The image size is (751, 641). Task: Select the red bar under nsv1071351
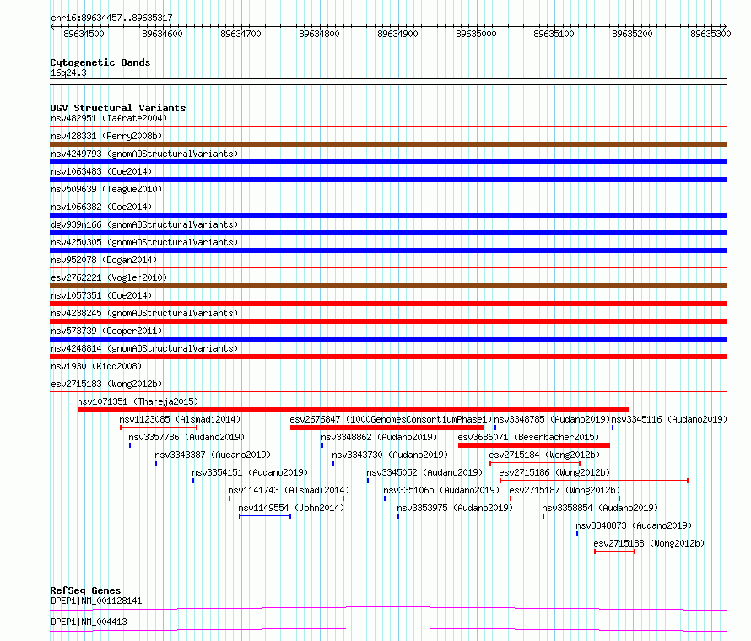click(353, 410)
